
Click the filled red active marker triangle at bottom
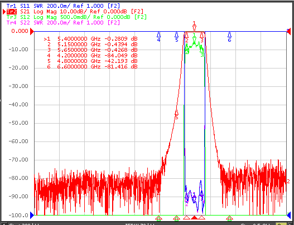pyautogui.click(x=195, y=217)
